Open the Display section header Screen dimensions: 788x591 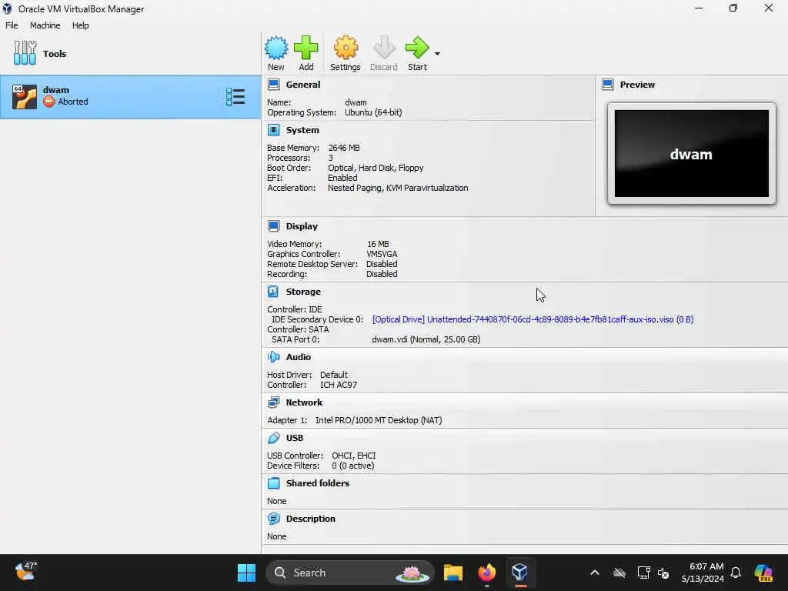pyautogui.click(x=302, y=226)
